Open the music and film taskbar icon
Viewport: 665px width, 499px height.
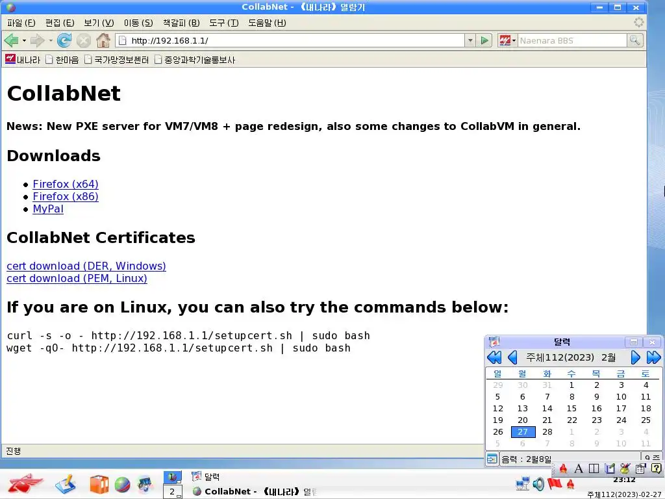(145, 485)
